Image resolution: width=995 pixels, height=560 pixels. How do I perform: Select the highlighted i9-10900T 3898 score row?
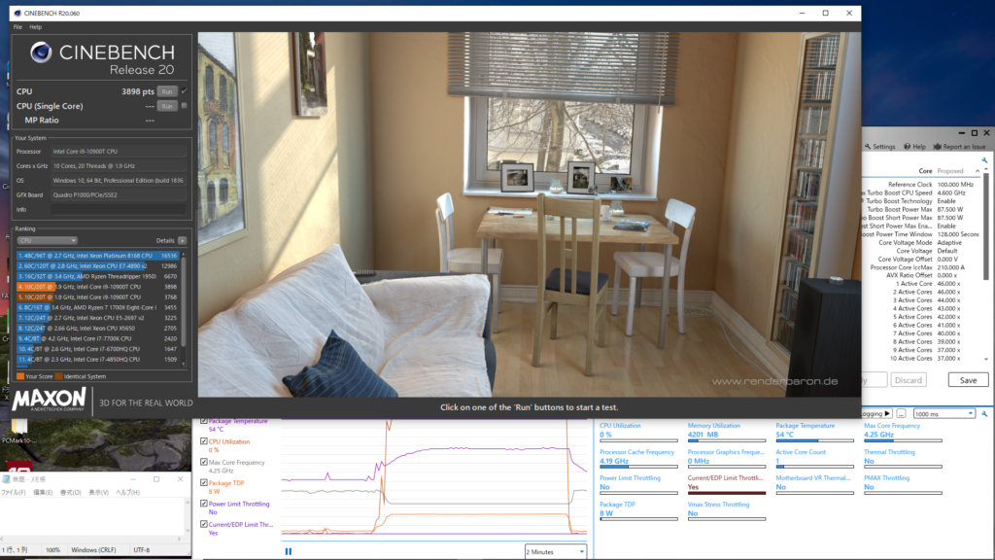(98, 287)
